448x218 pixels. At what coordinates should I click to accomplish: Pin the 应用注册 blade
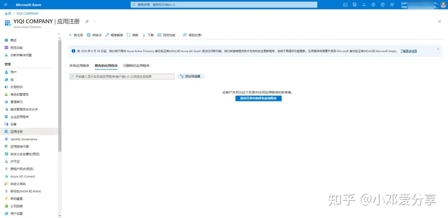tap(87, 22)
